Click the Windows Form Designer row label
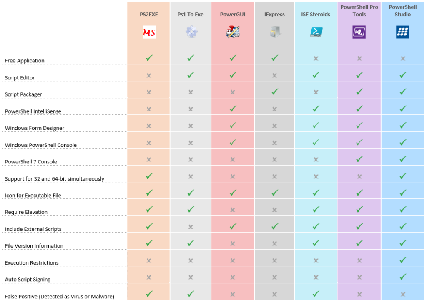Screen dimensions: 427x302 pos(35,128)
